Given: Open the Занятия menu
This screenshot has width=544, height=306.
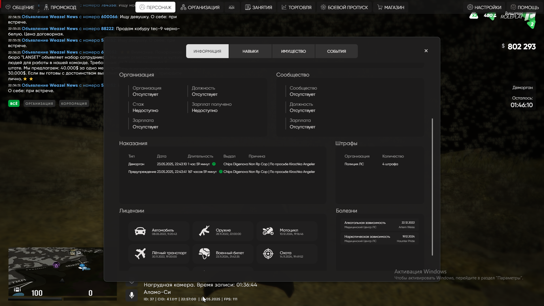Looking at the screenshot, I should click(x=258, y=7).
